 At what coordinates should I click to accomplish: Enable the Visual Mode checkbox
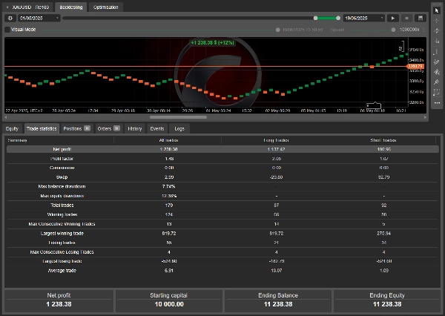click(8, 30)
